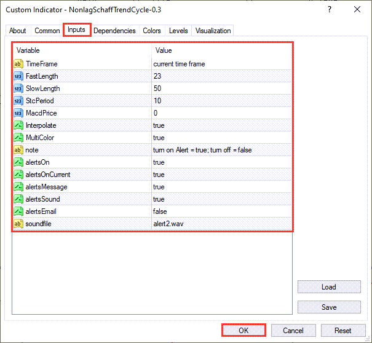Select the alertsSound true value cell
This screenshot has height=343, width=372.
pyautogui.click(x=221, y=199)
